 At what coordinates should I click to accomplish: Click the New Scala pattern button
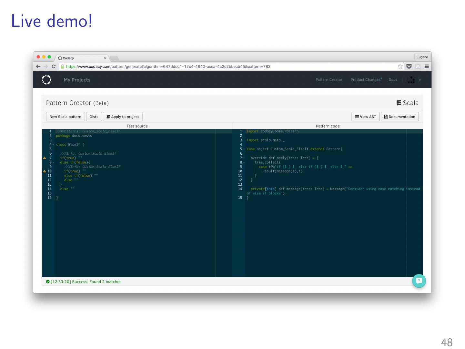pos(66,117)
